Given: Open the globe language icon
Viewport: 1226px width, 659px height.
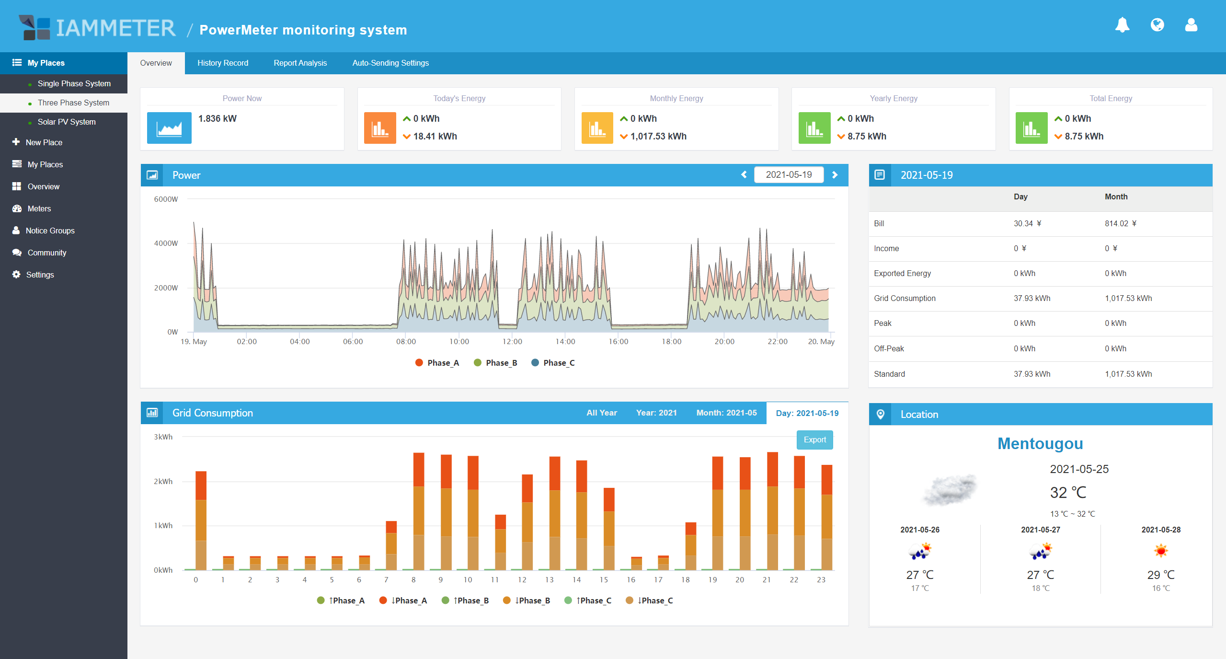Looking at the screenshot, I should click(x=1157, y=25).
